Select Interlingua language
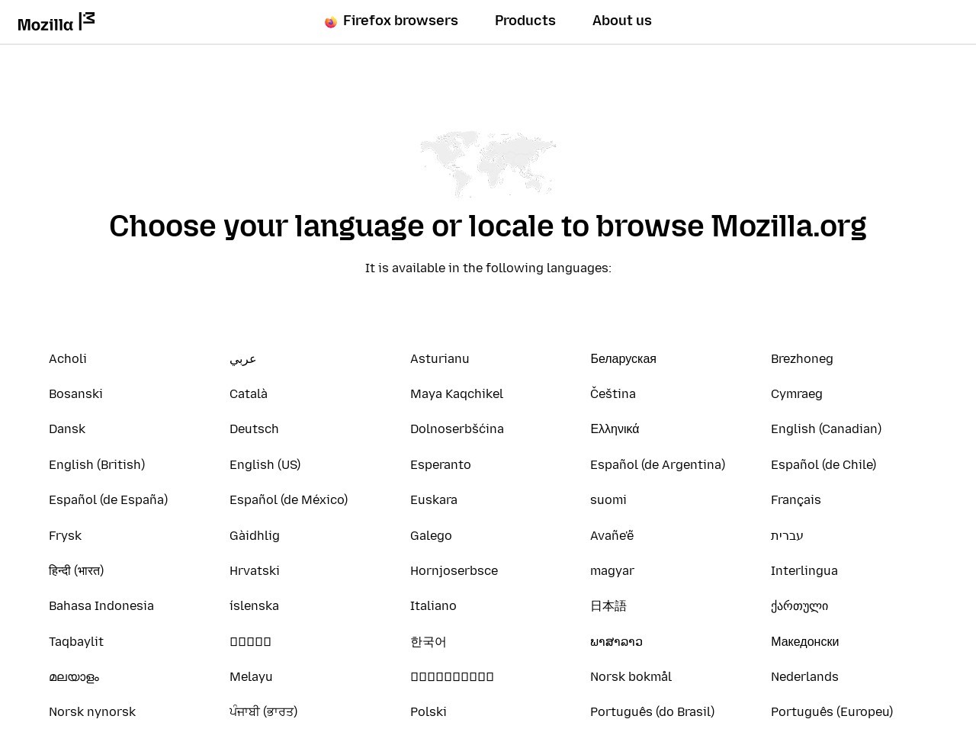The height and width of the screenshot is (732, 976). click(804, 570)
